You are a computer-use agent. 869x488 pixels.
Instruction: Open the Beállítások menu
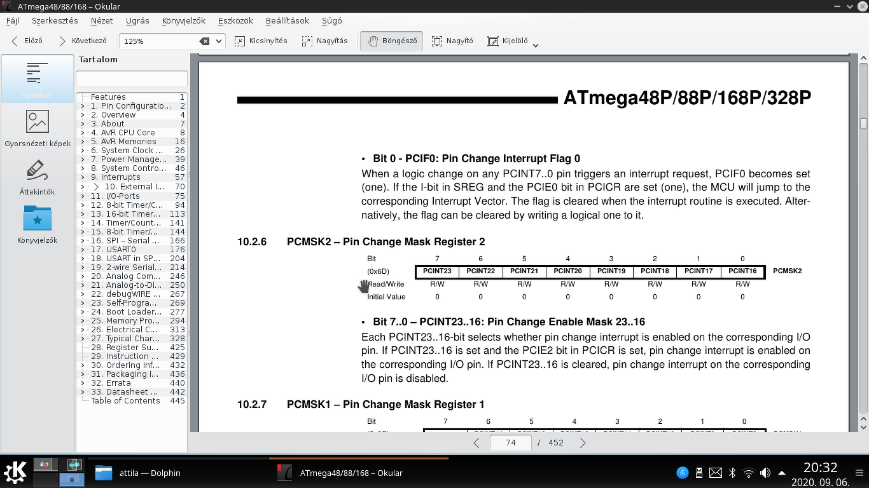click(288, 20)
